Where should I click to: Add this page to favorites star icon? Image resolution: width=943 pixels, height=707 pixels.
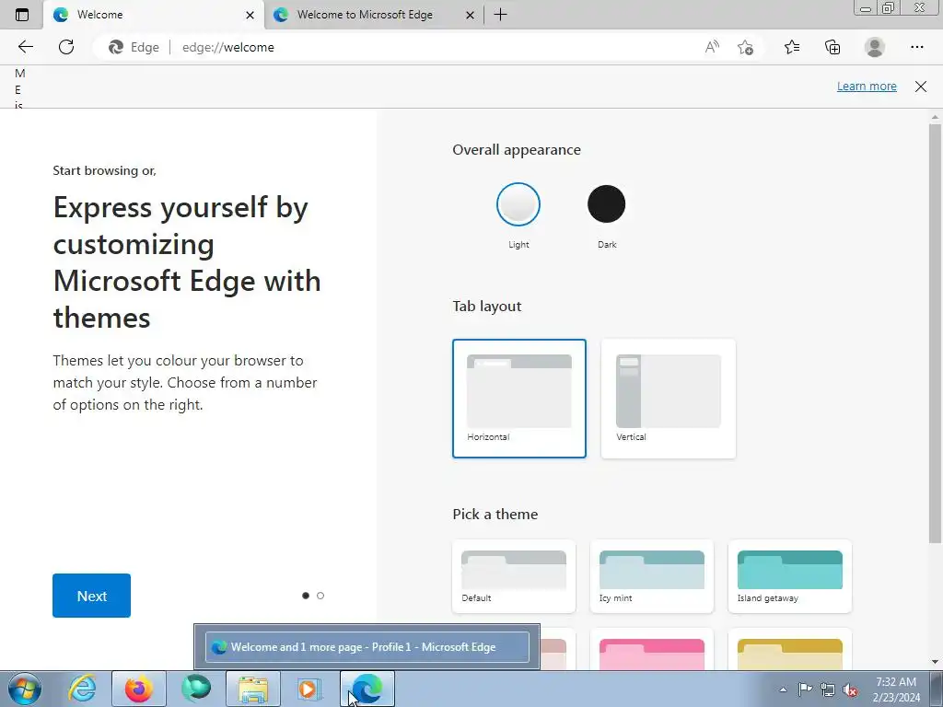point(745,47)
